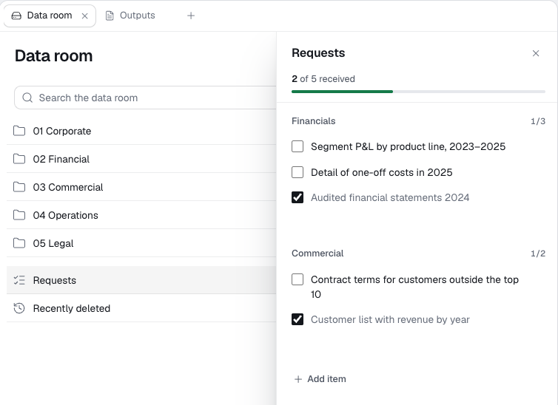This screenshot has width=558, height=405.
Task: Select the Data room tab
Action: click(50, 16)
